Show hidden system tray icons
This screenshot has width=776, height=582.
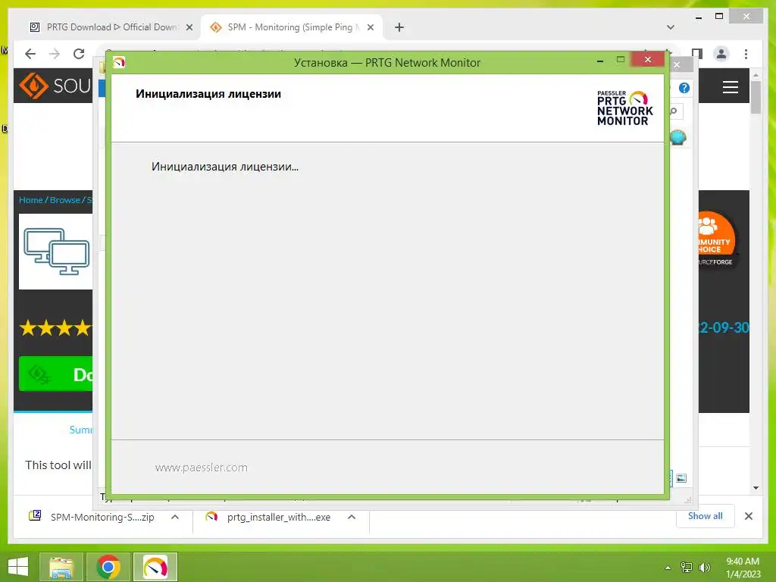click(668, 568)
